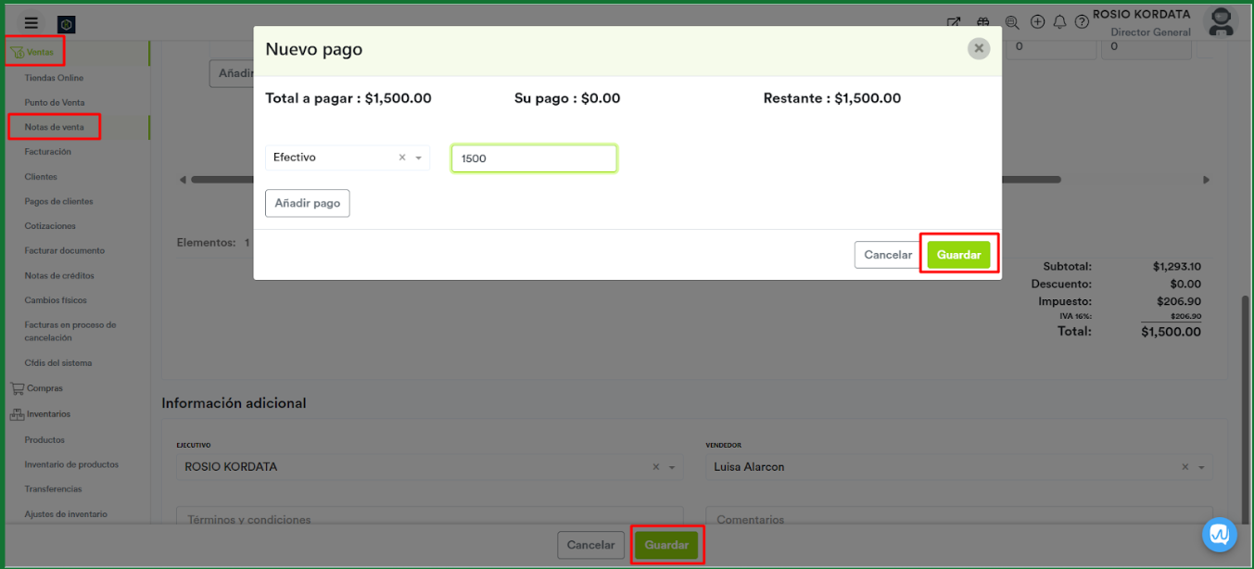Click Cancelar in the Nuevo pago dialog
This screenshot has height=569, width=1254.
click(887, 255)
